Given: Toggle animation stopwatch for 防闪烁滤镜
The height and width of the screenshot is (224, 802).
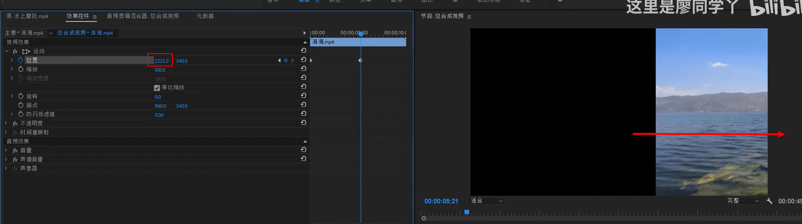Looking at the screenshot, I should 21,114.
